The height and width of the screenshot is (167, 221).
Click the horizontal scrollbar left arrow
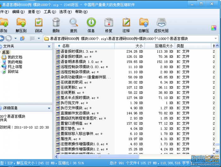[x=57, y=157]
